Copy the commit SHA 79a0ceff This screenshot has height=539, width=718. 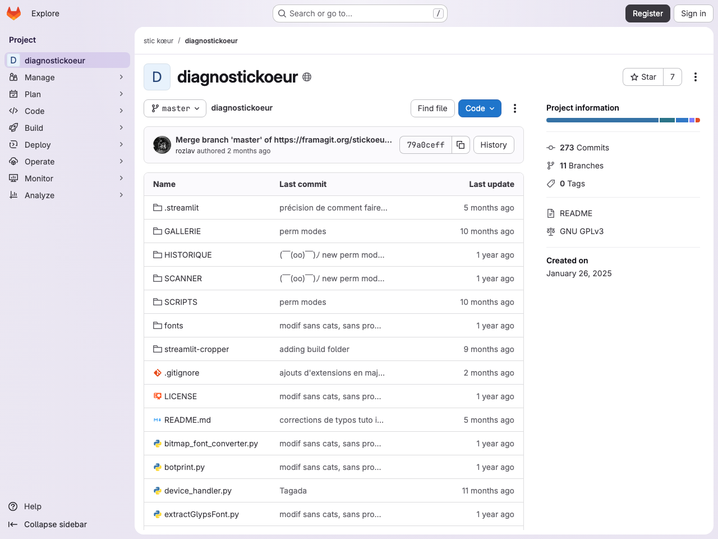point(461,144)
